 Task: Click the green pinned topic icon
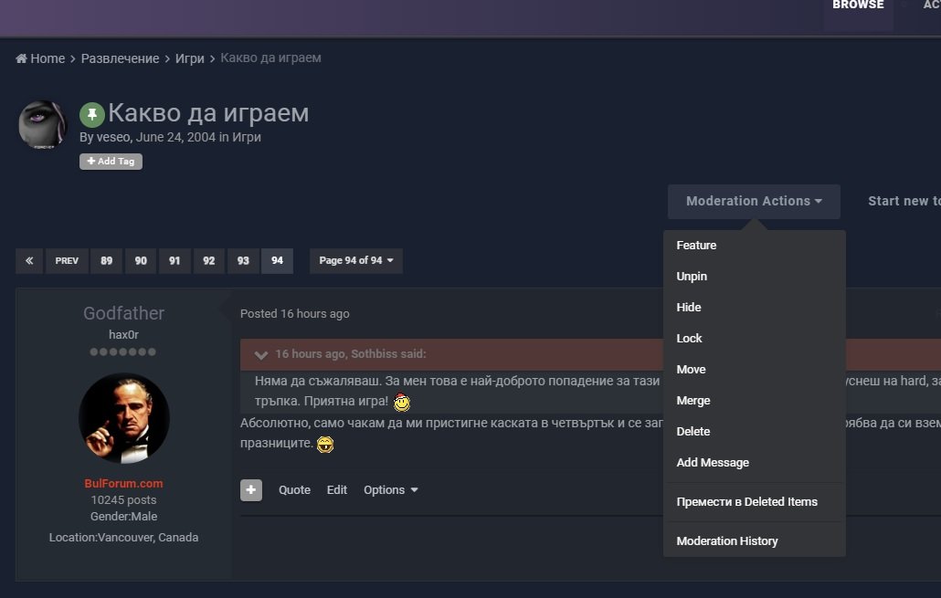pyautogui.click(x=91, y=114)
